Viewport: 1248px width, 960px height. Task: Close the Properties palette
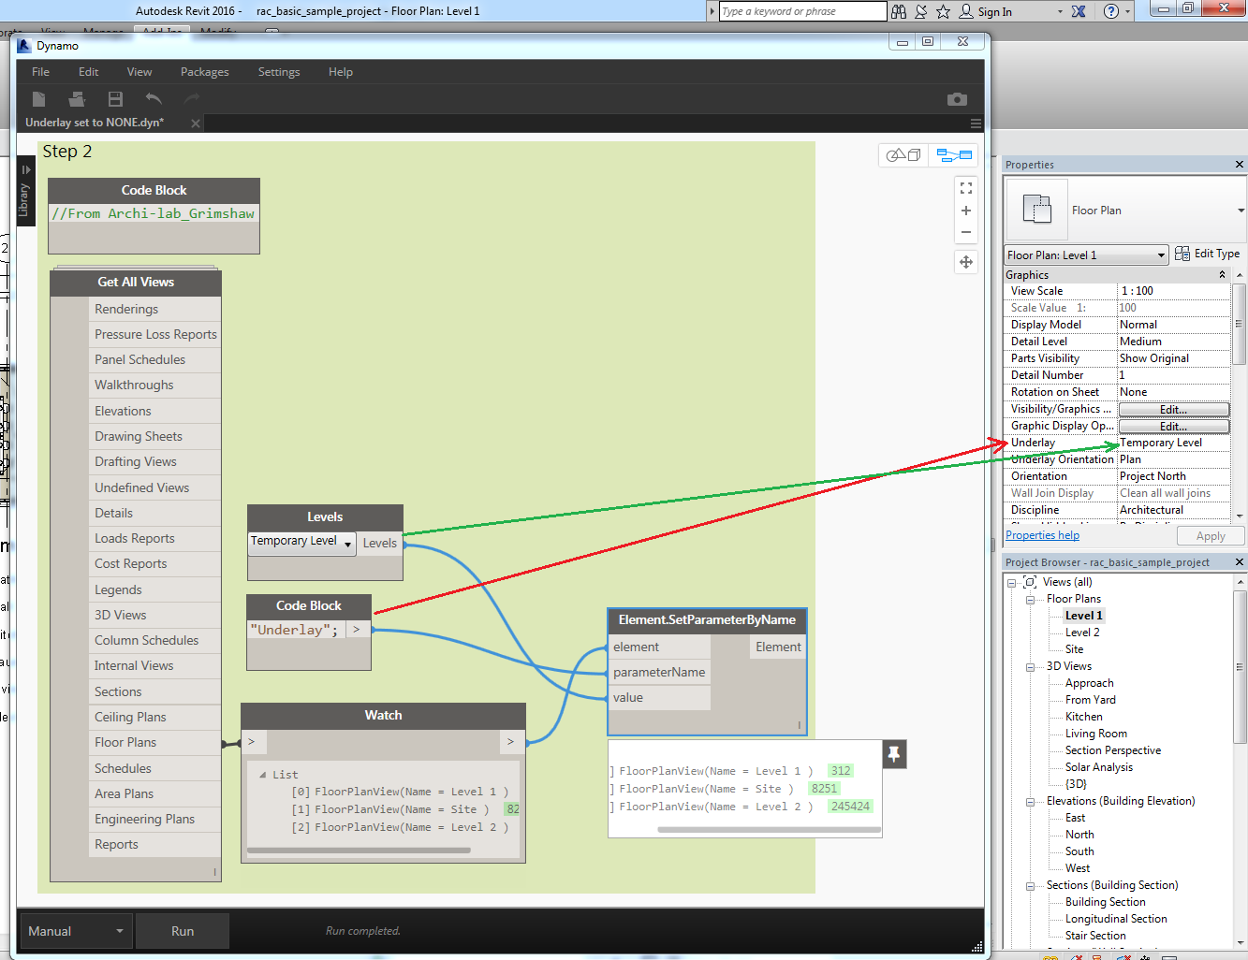1240,165
